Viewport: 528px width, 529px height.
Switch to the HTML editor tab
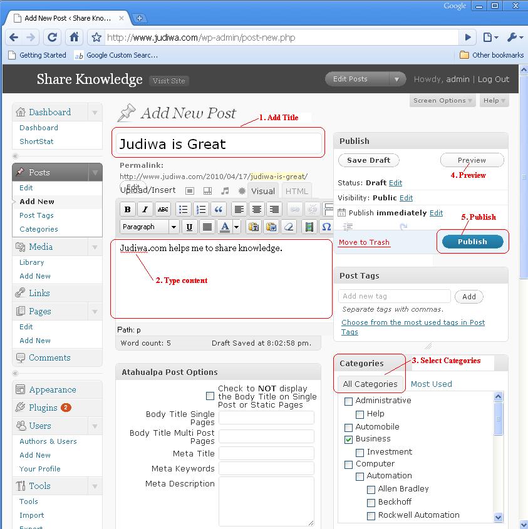(x=296, y=192)
